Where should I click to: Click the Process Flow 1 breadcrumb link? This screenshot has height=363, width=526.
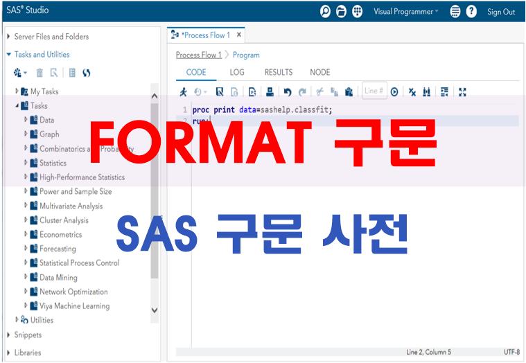click(x=199, y=55)
